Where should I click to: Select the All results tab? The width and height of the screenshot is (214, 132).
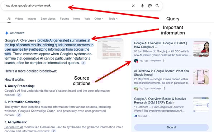coord(9,19)
